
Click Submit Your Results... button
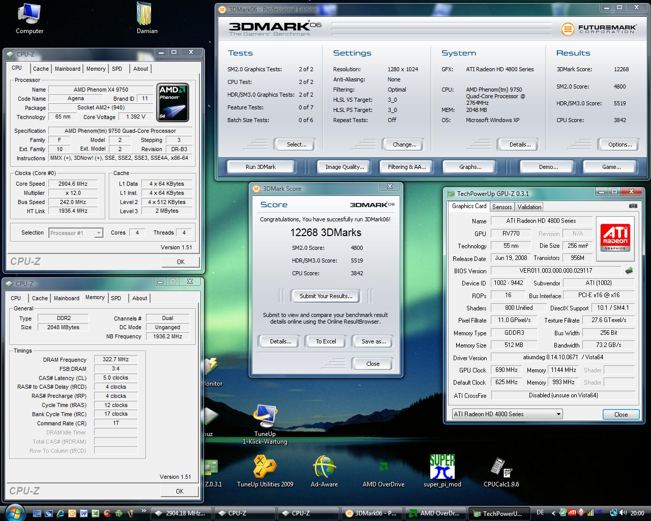point(325,296)
